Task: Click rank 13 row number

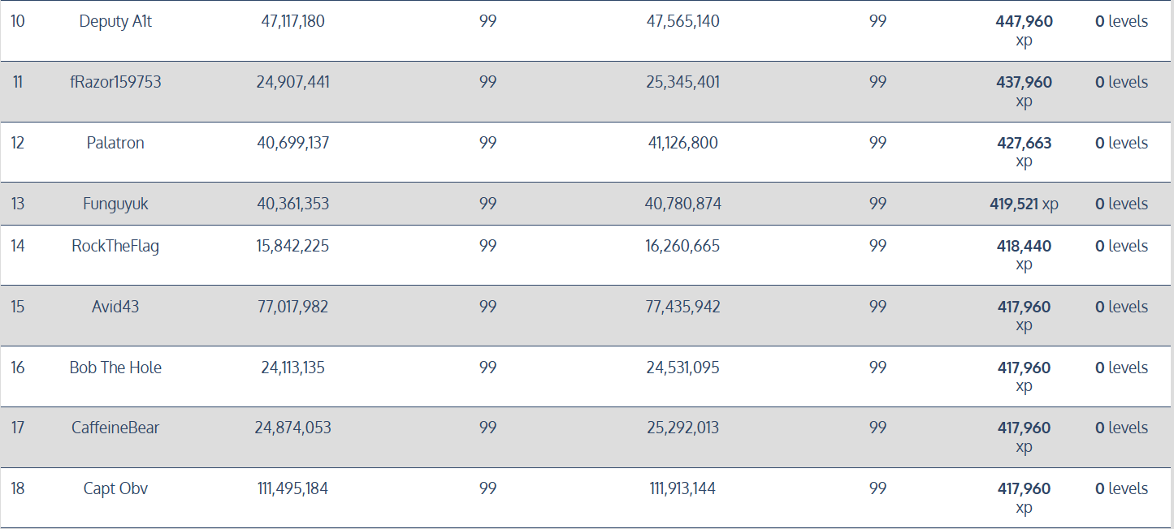Action: click(x=18, y=204)
